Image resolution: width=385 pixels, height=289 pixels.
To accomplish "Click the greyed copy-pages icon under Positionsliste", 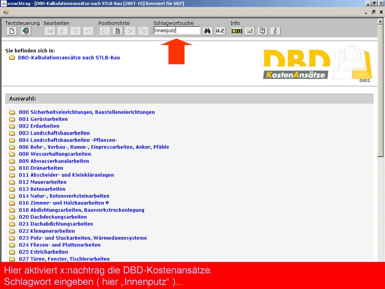I will click(105, 31).
